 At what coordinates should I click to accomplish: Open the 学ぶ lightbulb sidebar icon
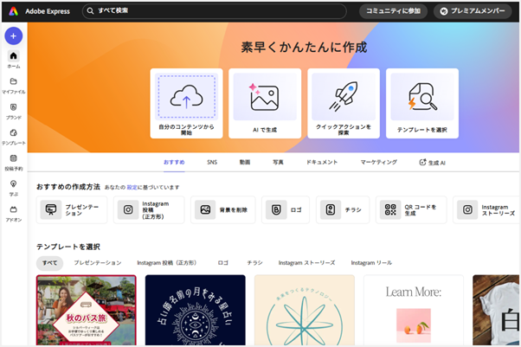(x=13, y=183)
